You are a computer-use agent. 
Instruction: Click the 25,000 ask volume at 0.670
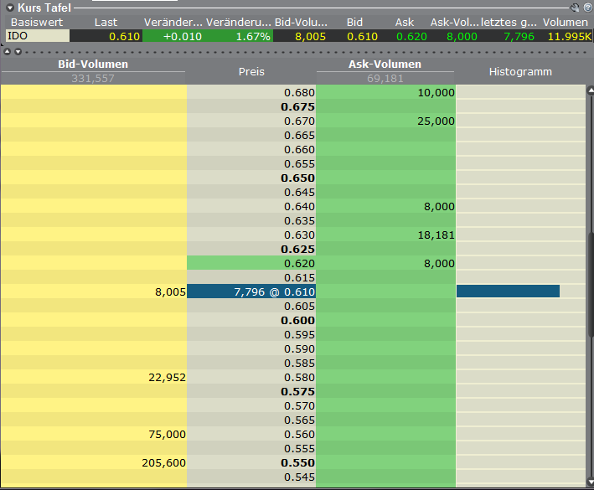[x=436, y=121]
